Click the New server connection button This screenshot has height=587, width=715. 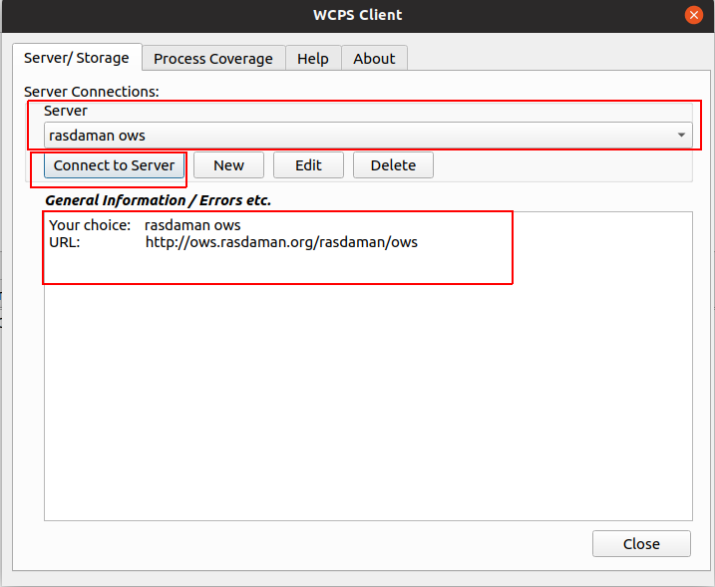pyautogui.click(x=228, y=165)
